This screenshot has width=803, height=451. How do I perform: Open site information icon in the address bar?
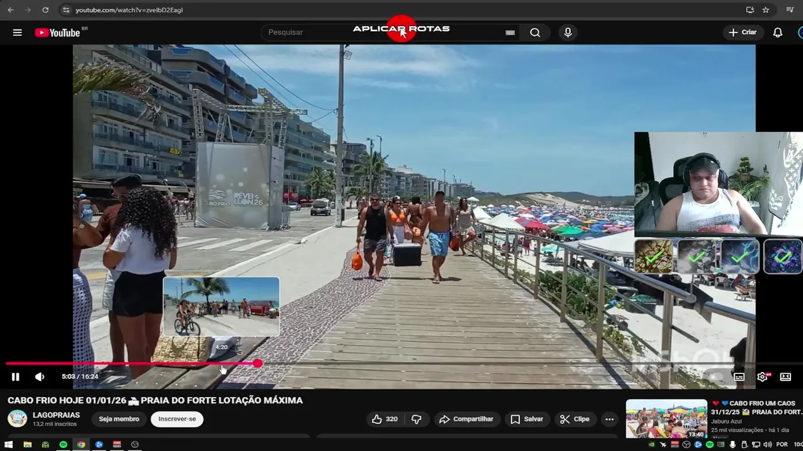pyautogui.click(x=66, y=10)
